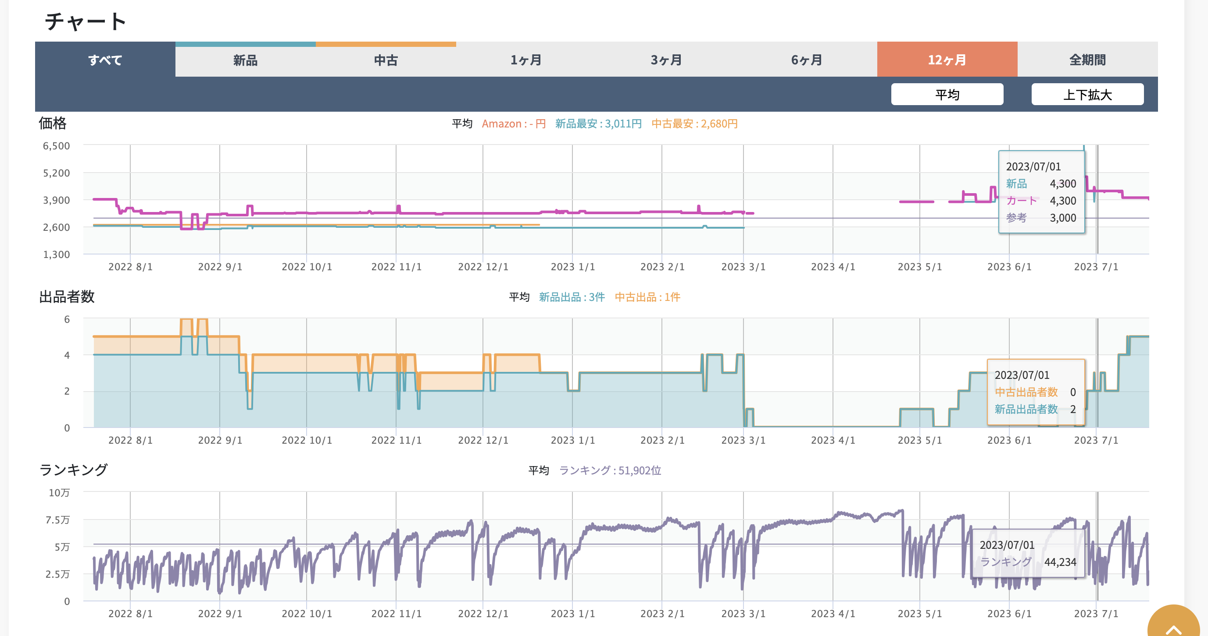This screenshot has height=636, width=1208.
Task: Click the 中古最安 2,680円 legend
Action: click(x=694, y=124)
